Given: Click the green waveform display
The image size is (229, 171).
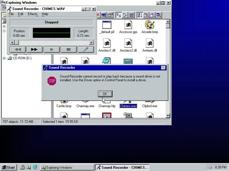Looking at the screenshot, I should tap(52, 33).
